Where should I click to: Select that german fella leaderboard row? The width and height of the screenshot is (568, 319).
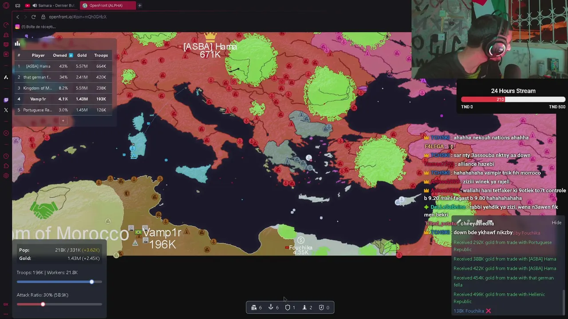[63, 77]
